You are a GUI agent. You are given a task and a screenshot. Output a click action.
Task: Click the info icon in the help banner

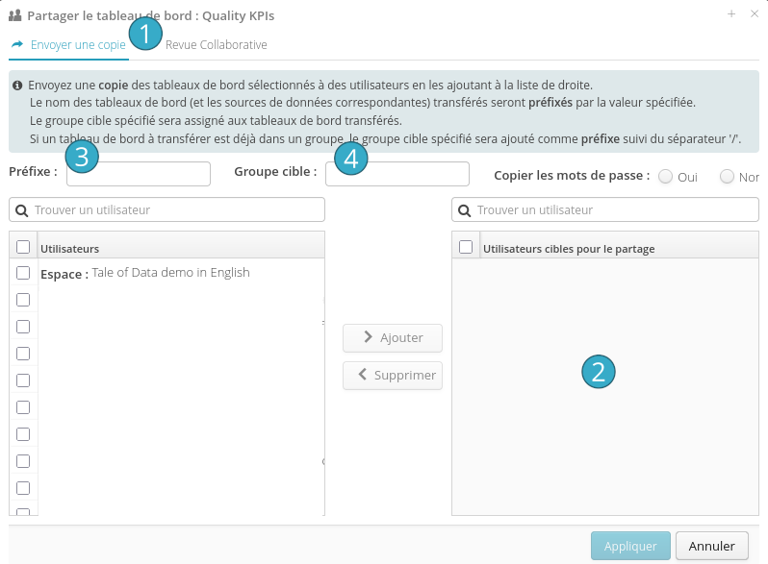click(18, 86)
